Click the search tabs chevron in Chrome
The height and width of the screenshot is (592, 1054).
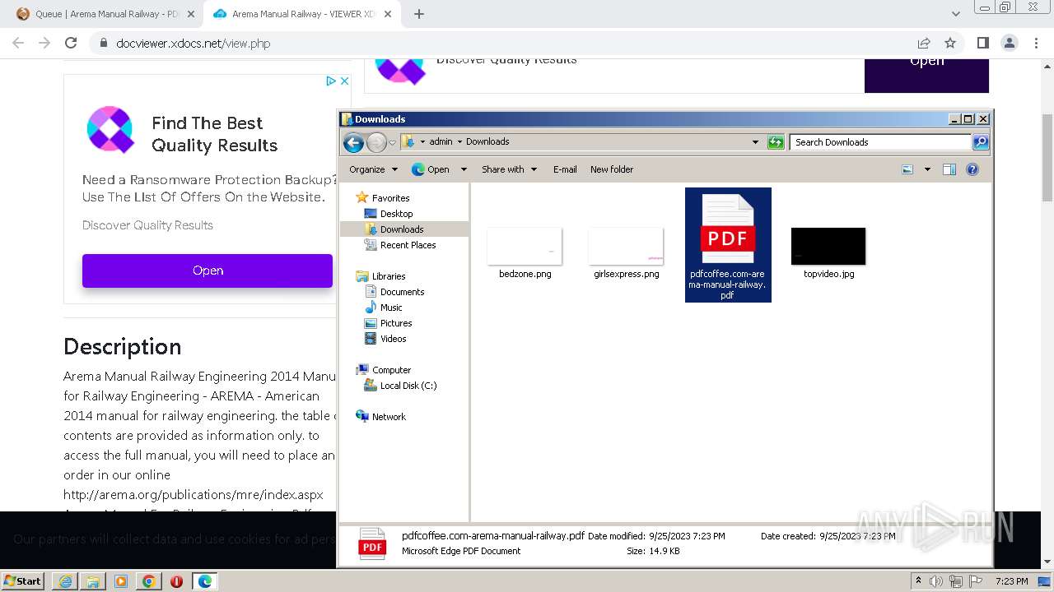pos(955,14)
